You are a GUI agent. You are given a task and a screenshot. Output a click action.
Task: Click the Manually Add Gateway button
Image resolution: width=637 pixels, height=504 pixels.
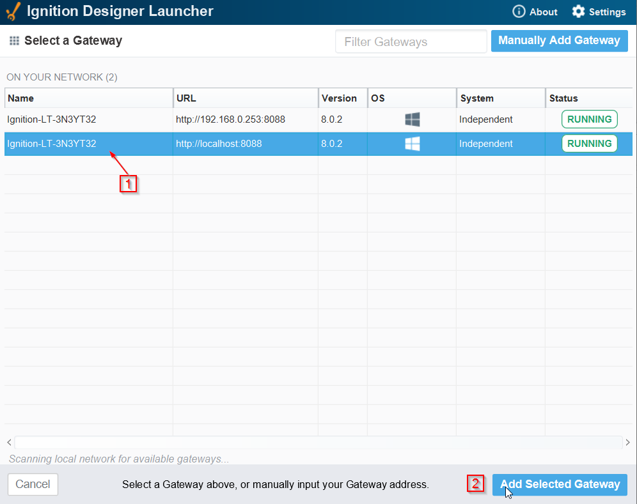pos(560,41)
